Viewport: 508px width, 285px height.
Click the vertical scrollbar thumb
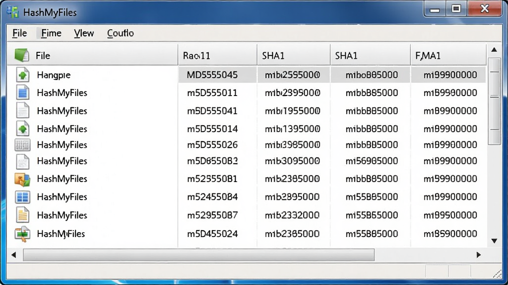click(x=495, y=101)
